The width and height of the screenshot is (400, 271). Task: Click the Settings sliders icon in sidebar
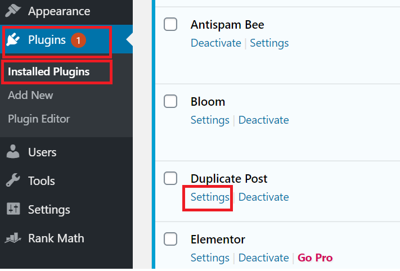pos(13,210)
